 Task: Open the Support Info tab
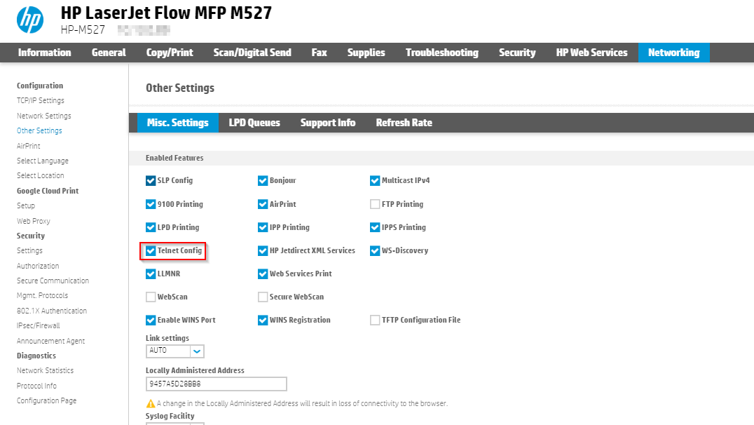(328, 123)
